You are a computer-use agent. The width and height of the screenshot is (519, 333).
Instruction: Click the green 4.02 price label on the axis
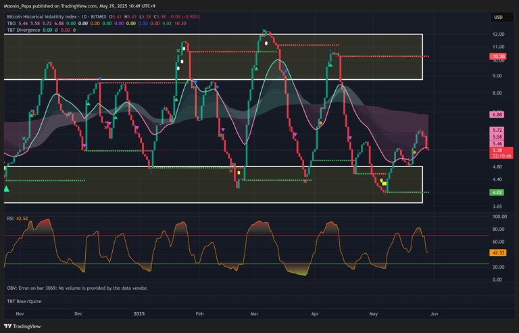click(497, 192)
